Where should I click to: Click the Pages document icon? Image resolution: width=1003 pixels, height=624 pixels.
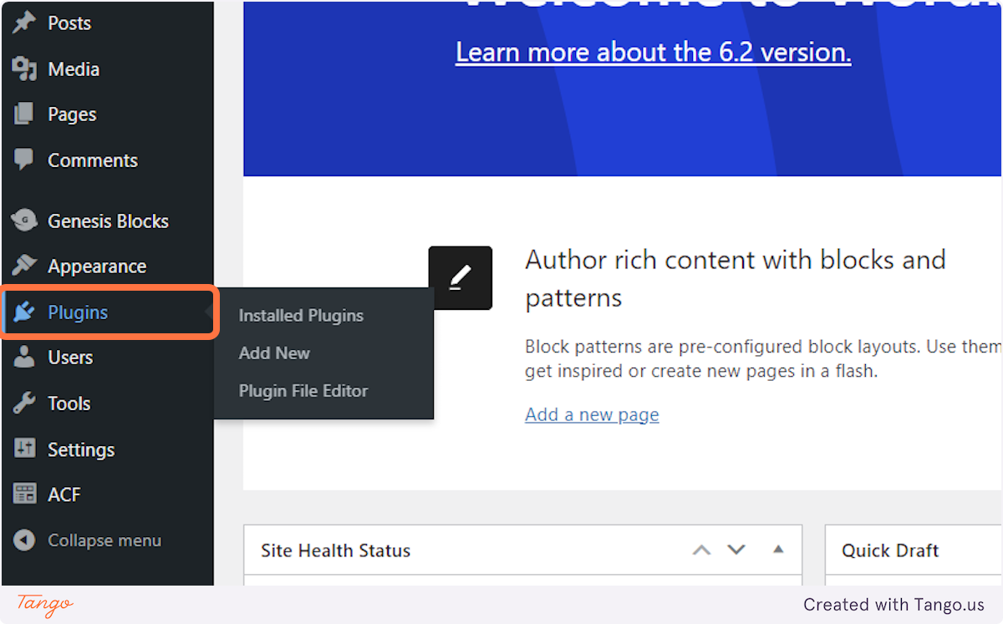(23, 114)
